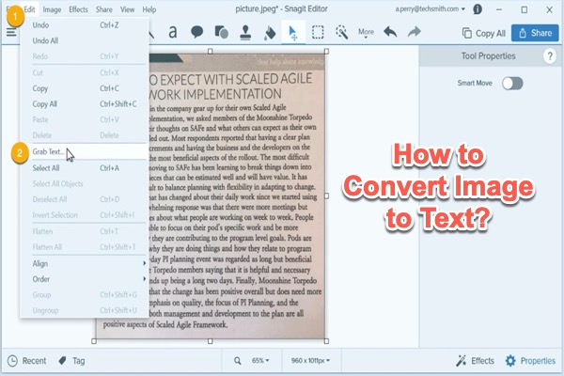
Task: Choose Undo from Edit menu
Action: (x=85, y=24)
